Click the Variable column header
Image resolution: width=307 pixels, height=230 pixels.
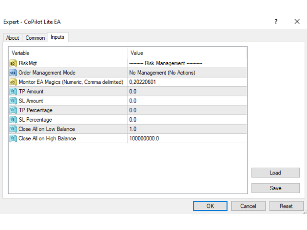(68, 53)
